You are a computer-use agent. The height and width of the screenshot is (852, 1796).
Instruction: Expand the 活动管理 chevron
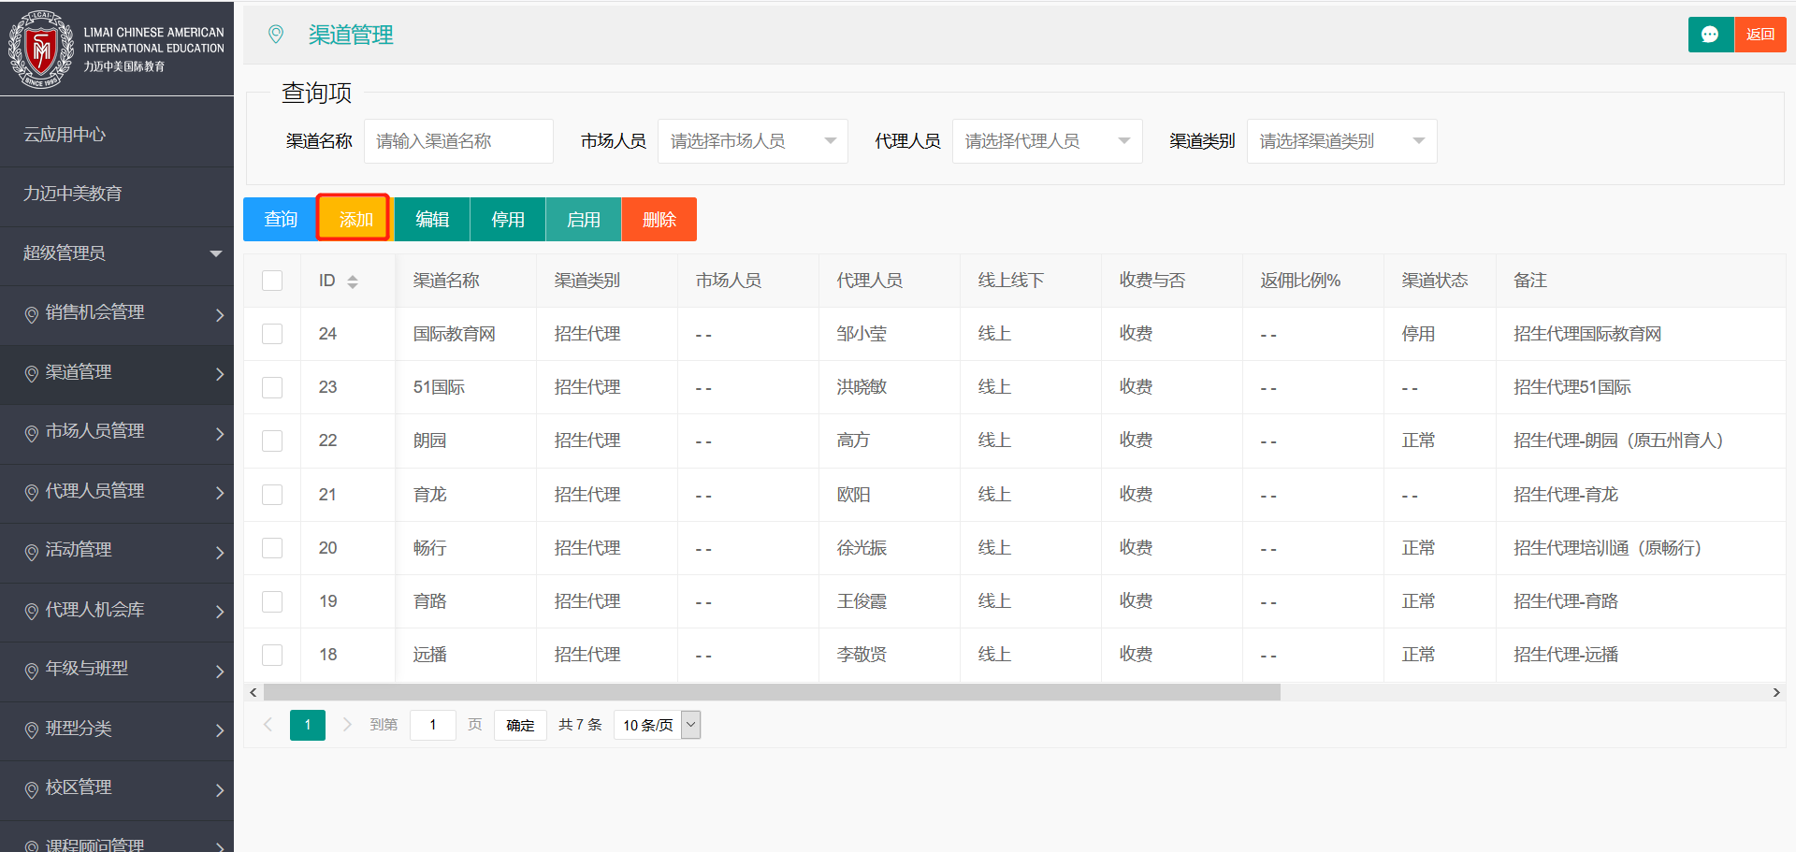pyautogui.click(x=220, y=553)
